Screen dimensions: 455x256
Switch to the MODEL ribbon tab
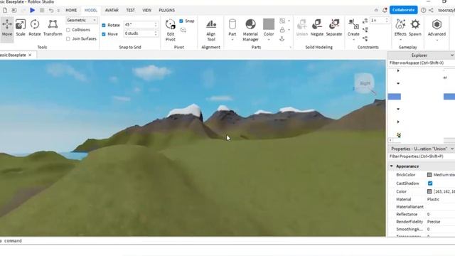coord(91,10)
